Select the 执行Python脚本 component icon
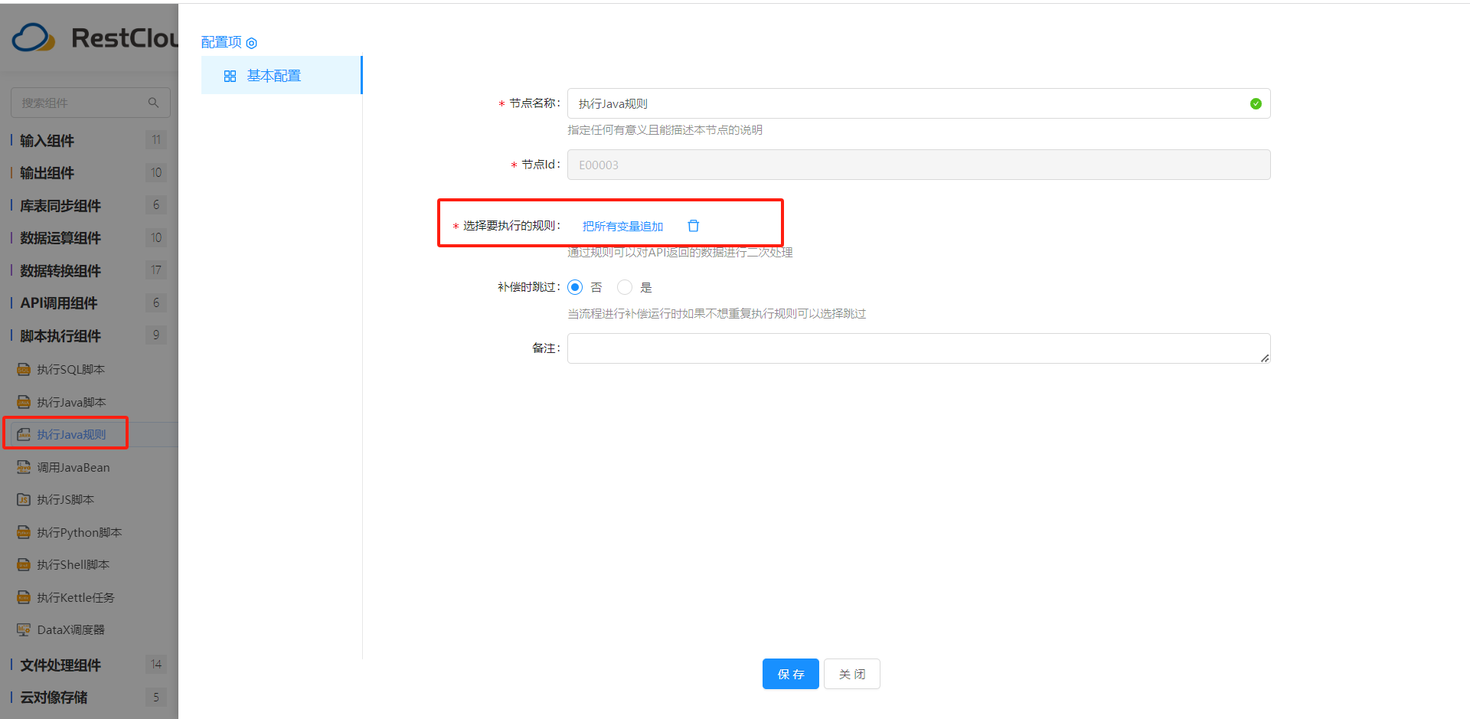The height and width of the screenshot is (719, 1470). click(x=24, y=533)
